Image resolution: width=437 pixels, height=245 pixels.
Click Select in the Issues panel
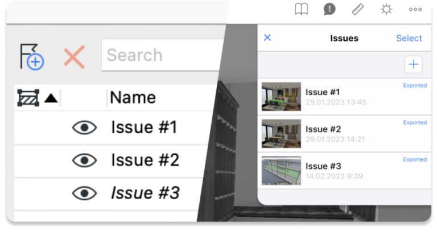(409, 38)
